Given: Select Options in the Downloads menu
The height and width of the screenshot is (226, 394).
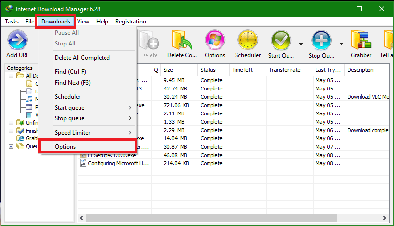Looking at the screenshot, I should (x=87, y=147).
